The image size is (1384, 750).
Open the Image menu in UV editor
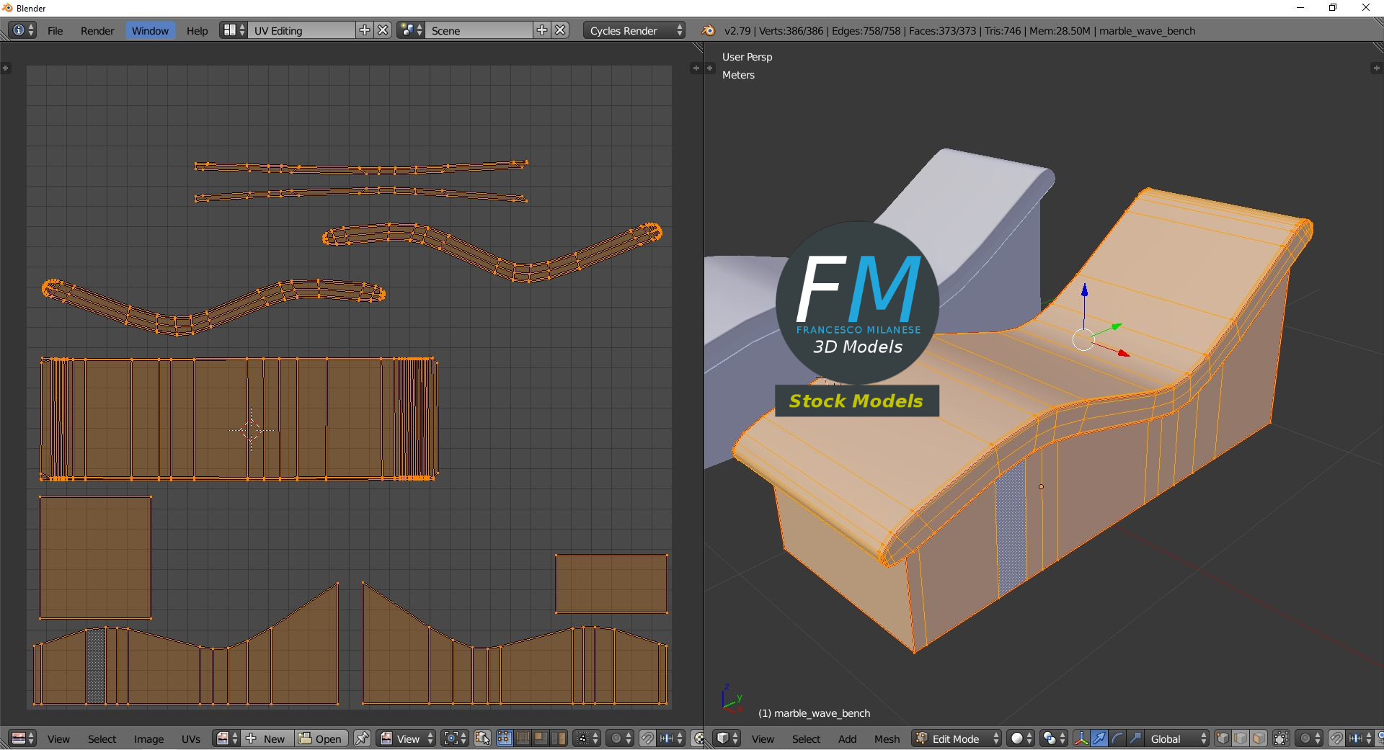[148, 738]
